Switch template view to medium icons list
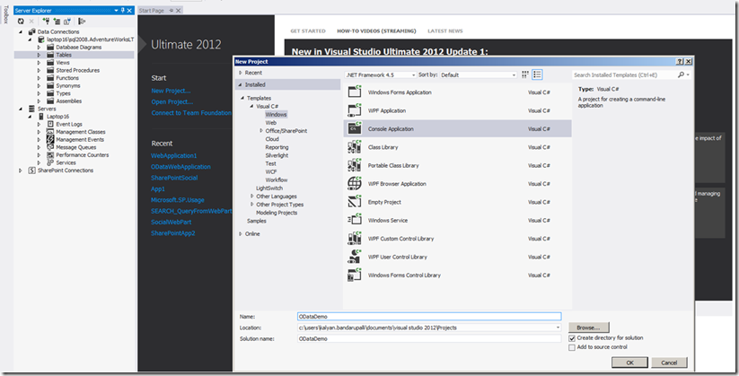This screenshot has height=376, width=739. click(x=537, y=74)
